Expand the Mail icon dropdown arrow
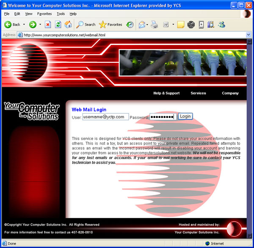Screen dimensions: 254x248 [x=147, y=25]
